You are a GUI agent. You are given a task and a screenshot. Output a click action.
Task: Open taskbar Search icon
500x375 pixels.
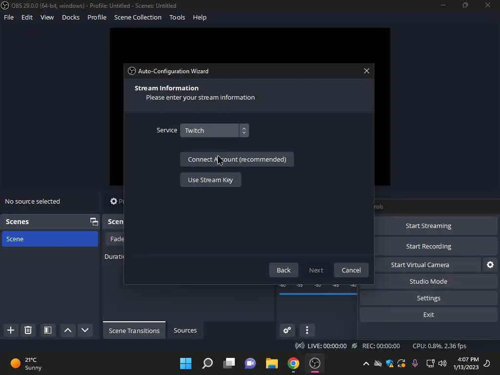tap(207, 363)
